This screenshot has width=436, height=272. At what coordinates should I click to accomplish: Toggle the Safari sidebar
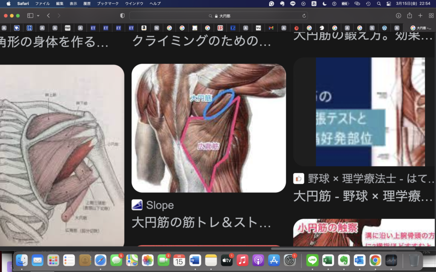tap(30, 16)
